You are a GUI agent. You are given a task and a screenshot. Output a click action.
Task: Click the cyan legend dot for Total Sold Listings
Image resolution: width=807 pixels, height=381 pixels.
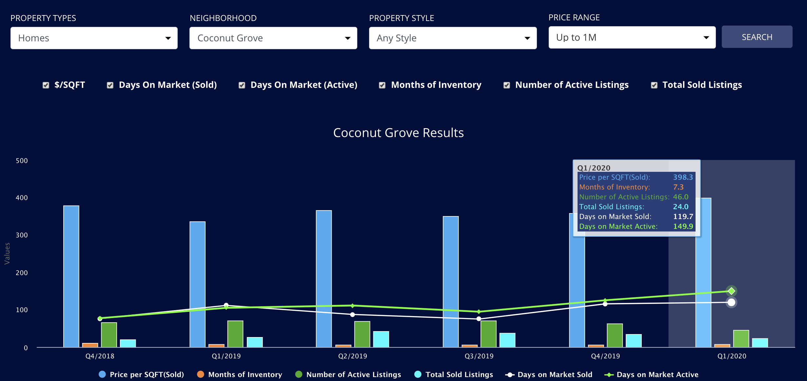418,374
